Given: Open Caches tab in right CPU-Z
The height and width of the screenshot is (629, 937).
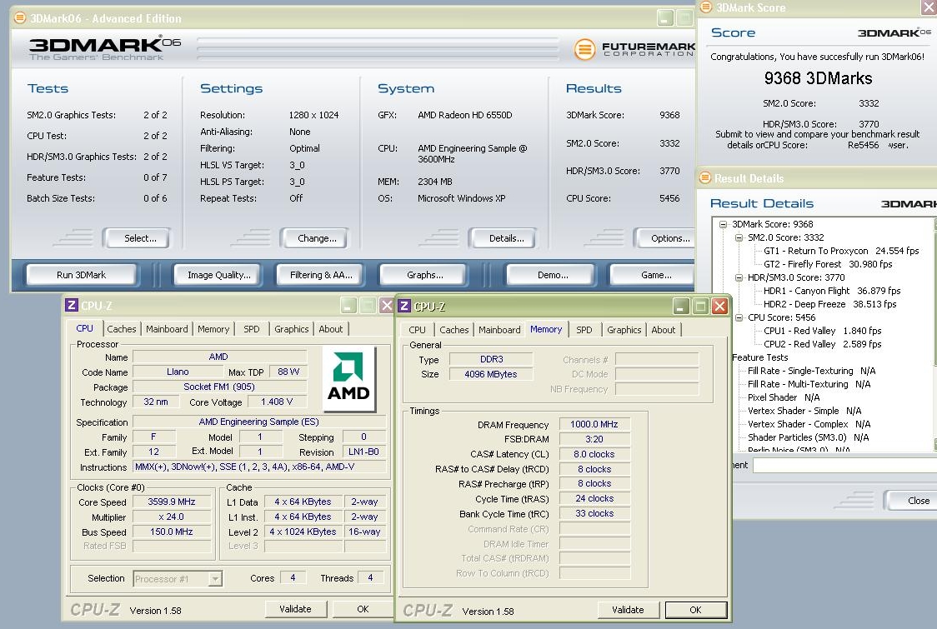Looking at the screenshot, I should (x=454, y=330).
